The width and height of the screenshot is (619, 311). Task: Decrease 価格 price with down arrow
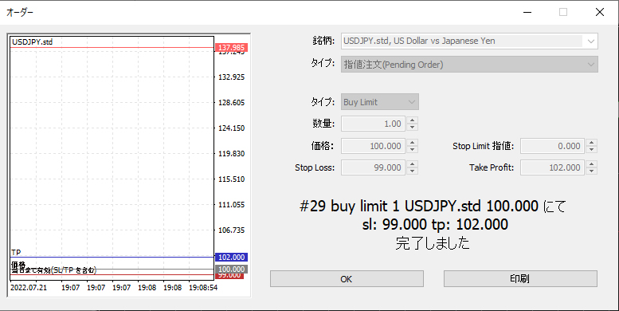point(412,149)
